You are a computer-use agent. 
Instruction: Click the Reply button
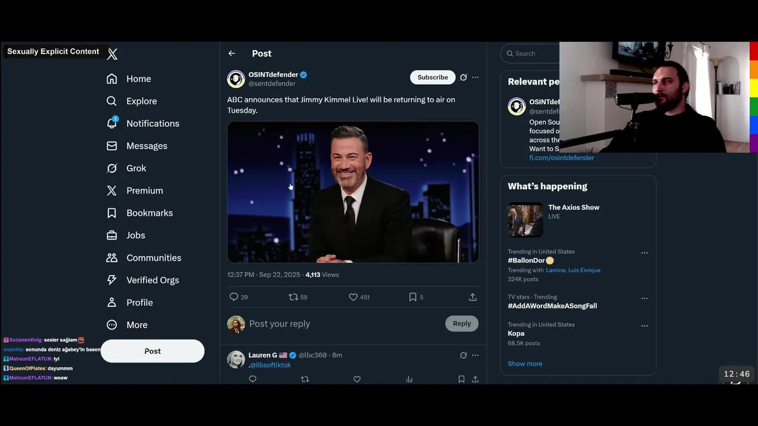(462, 324)
